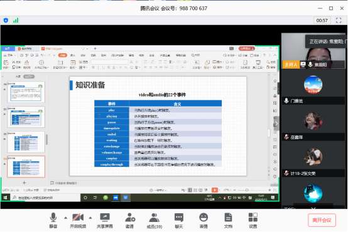Open the 表情 emoji reactions
Screen dimensions: 348x232
[204, 220]
